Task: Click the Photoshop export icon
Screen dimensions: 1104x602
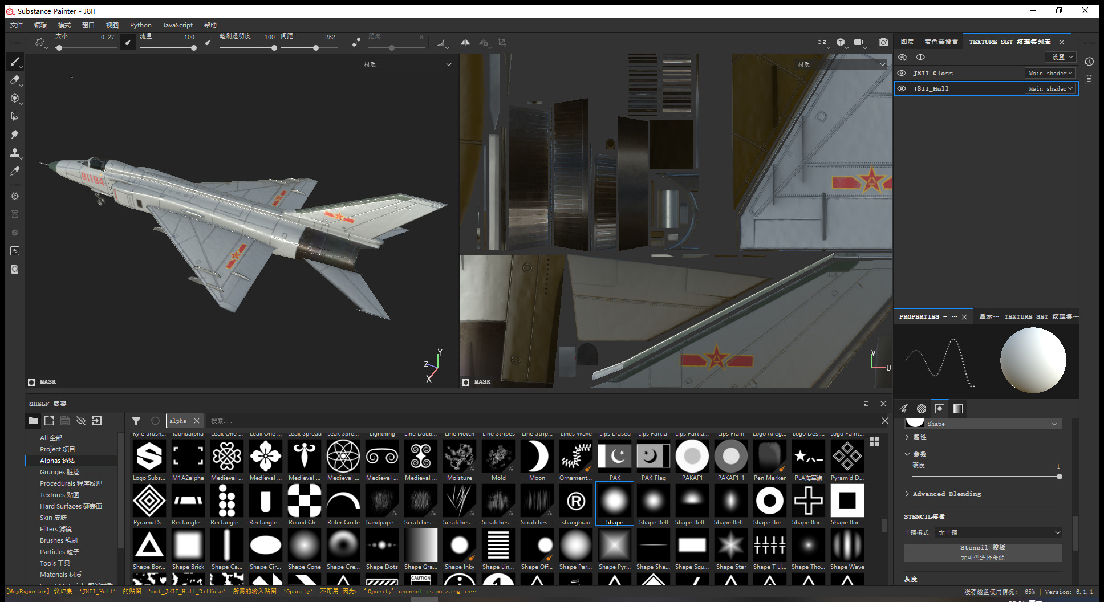Action: (15, 251)
